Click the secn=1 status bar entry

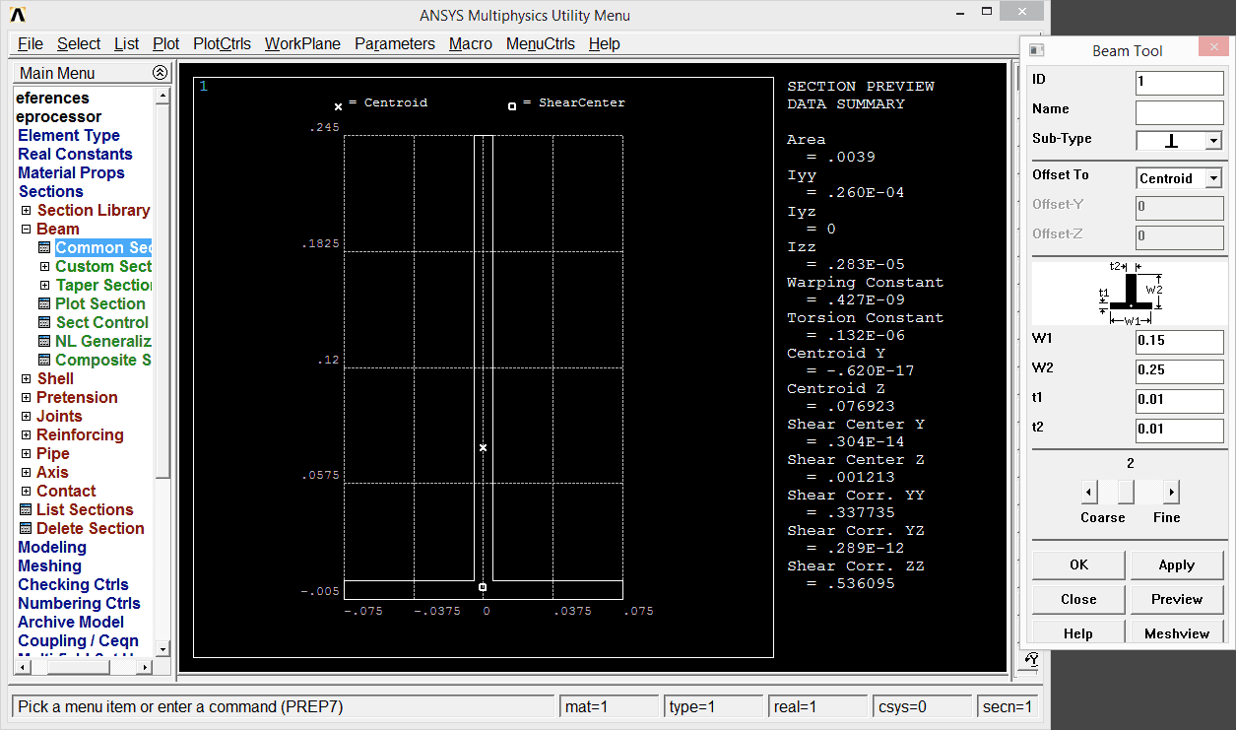tap(1008, 706)
